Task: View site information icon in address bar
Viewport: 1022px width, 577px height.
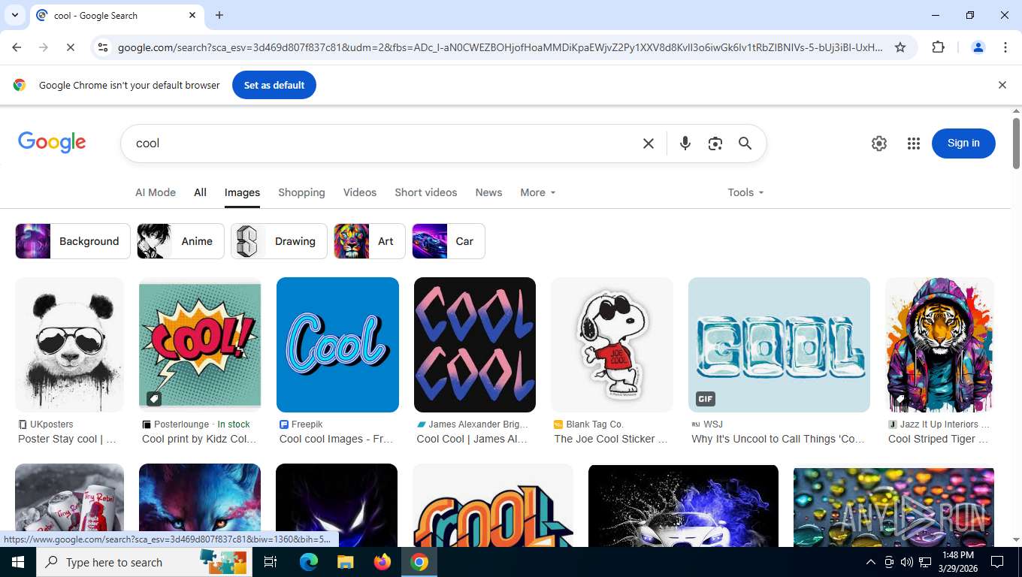Action: pos(103,47)
